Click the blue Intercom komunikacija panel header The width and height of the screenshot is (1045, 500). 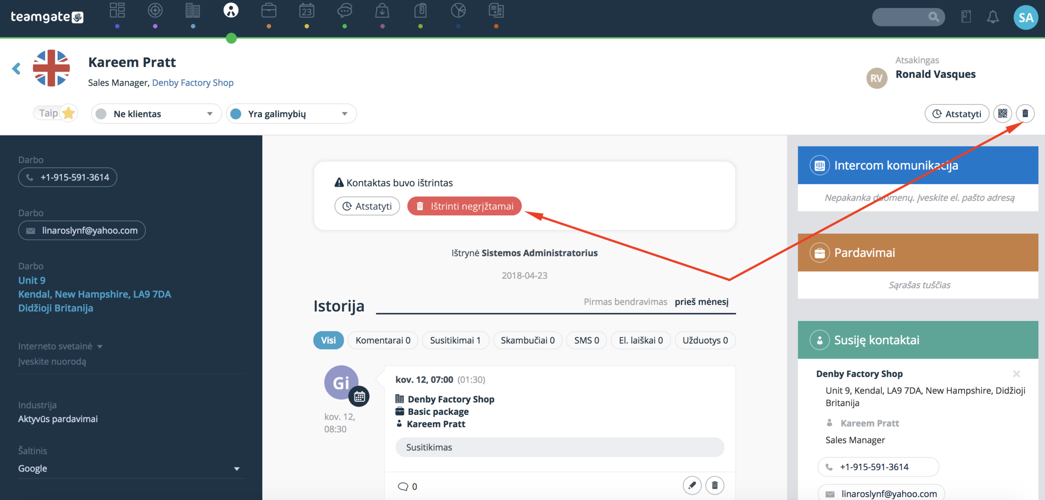tap(918, 165)
